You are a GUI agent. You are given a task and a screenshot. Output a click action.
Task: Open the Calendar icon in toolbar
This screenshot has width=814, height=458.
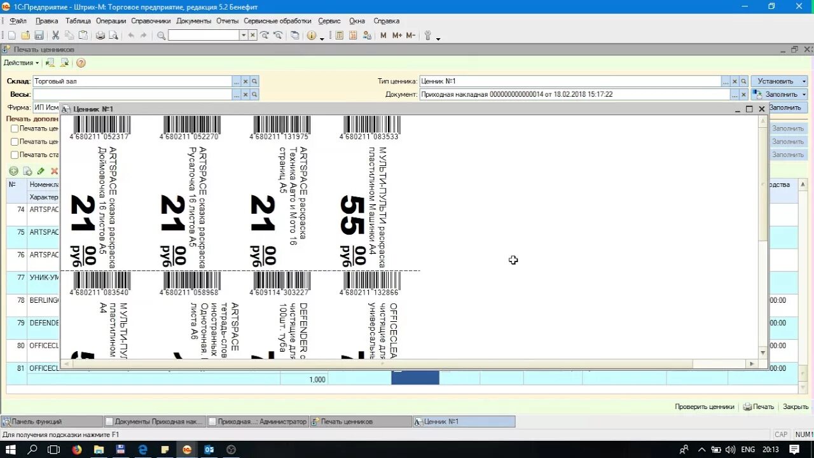pos(352,36)
